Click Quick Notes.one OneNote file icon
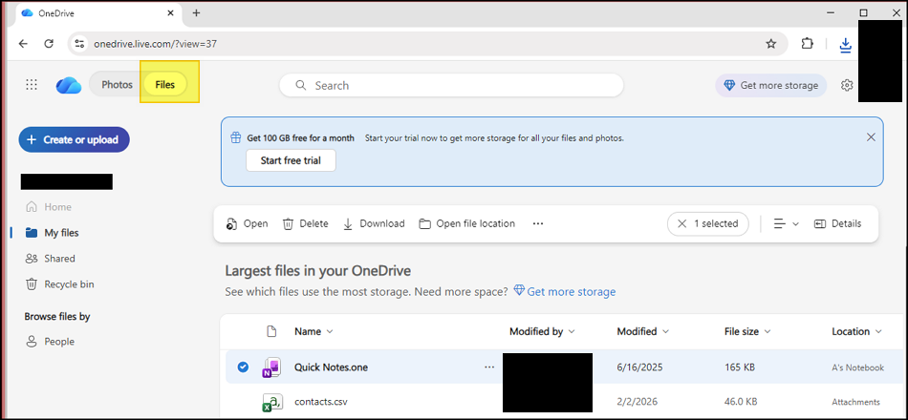Screen dimensions: 908x420 (x=271, y=367)
